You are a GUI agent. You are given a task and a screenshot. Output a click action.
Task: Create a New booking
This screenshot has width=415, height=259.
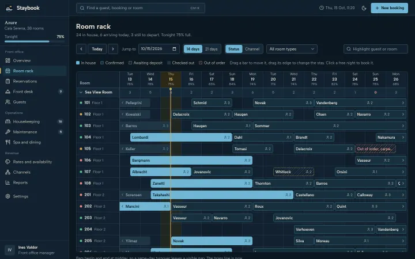pos(389,8)
